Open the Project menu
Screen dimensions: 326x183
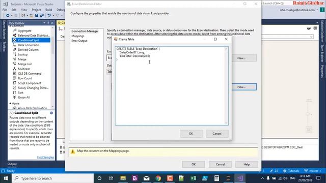tap(36, 10)
